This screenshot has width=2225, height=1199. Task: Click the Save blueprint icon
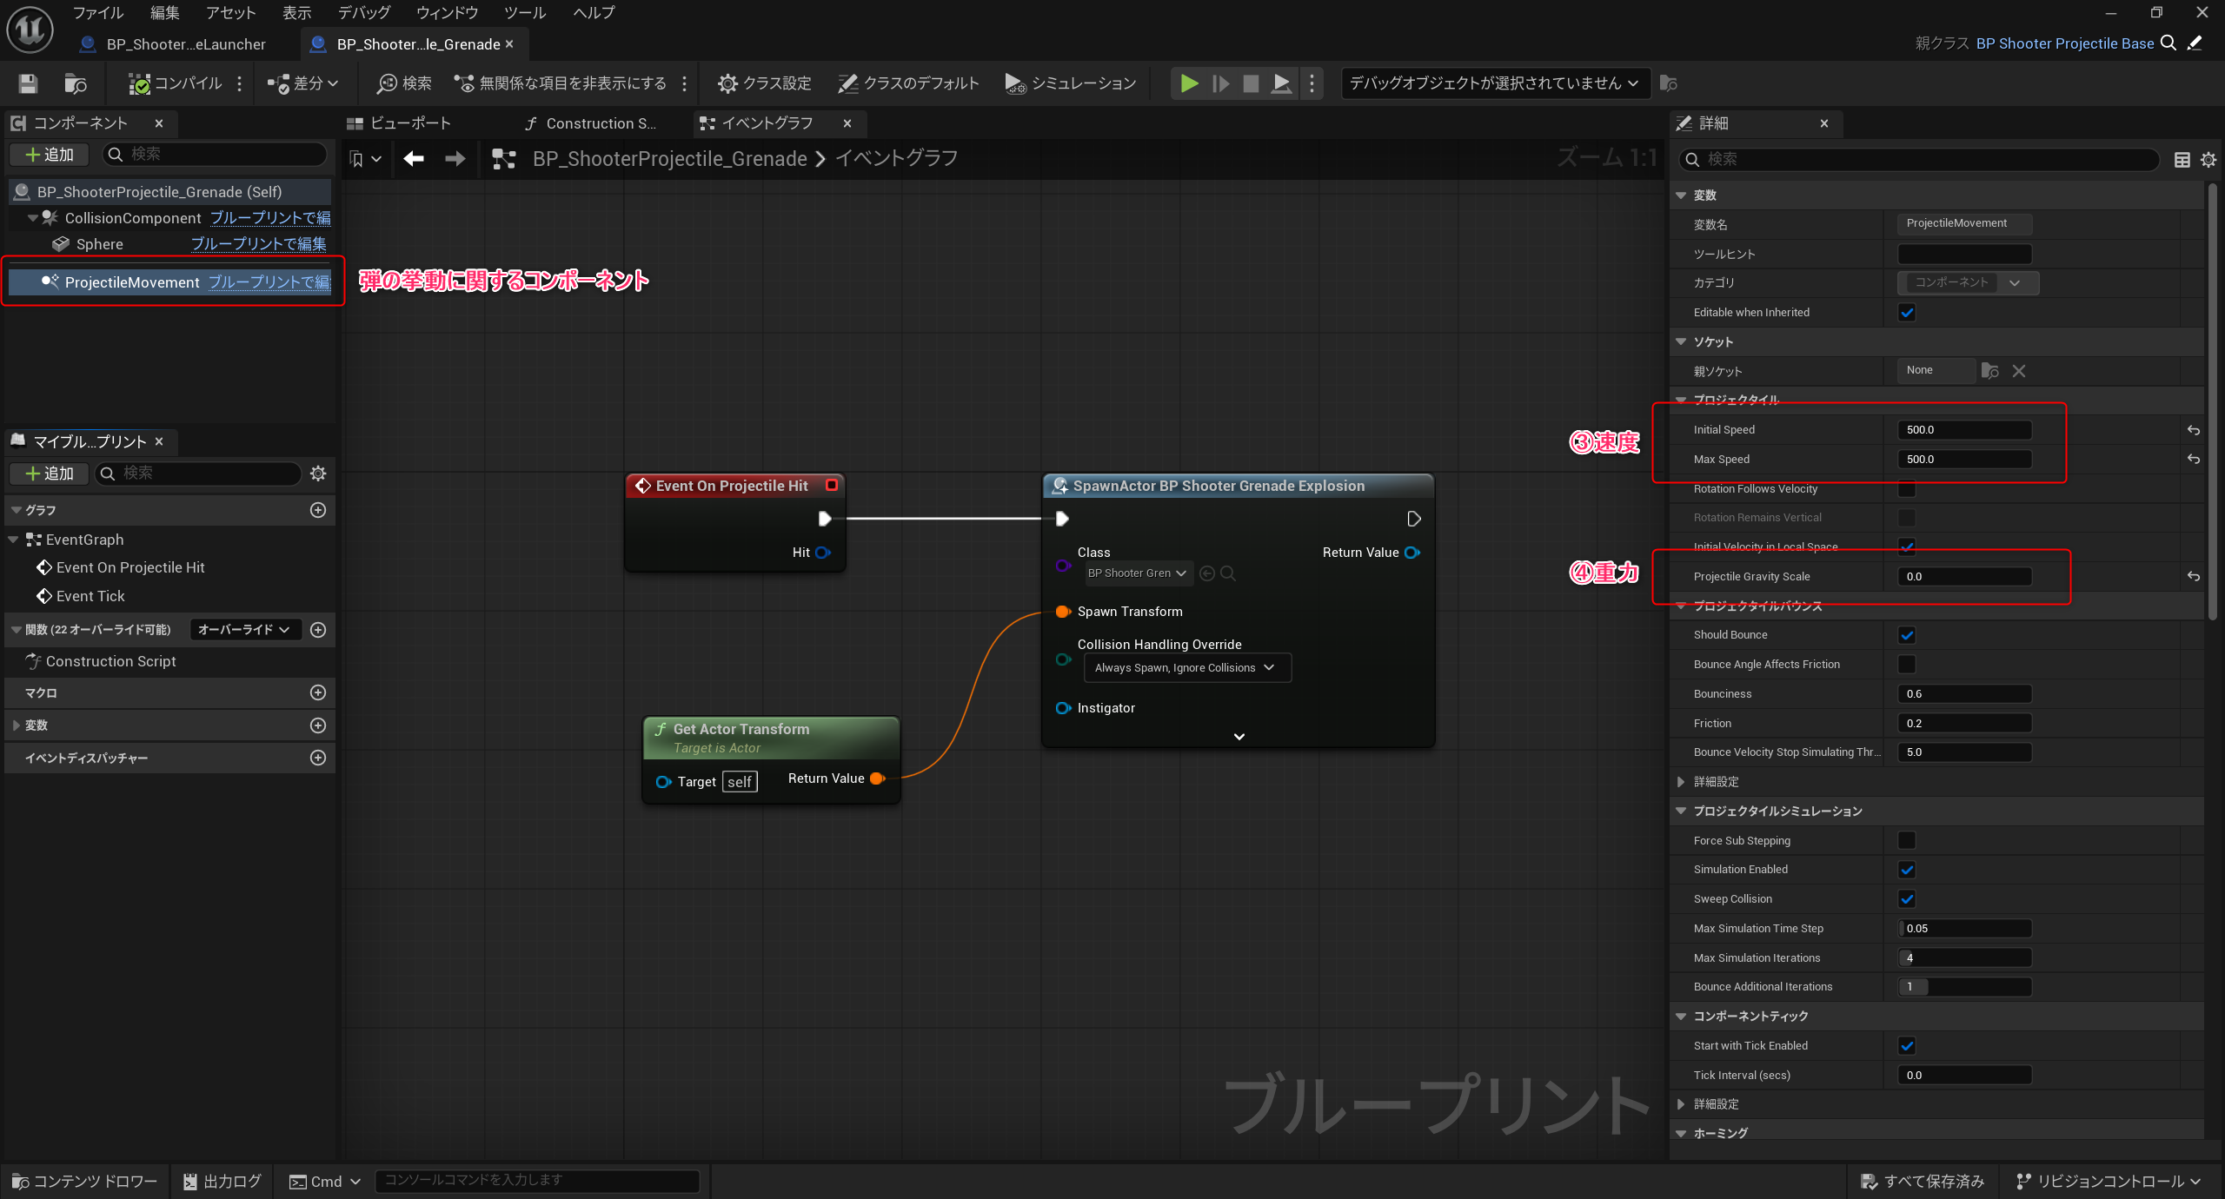coord(28,83)
